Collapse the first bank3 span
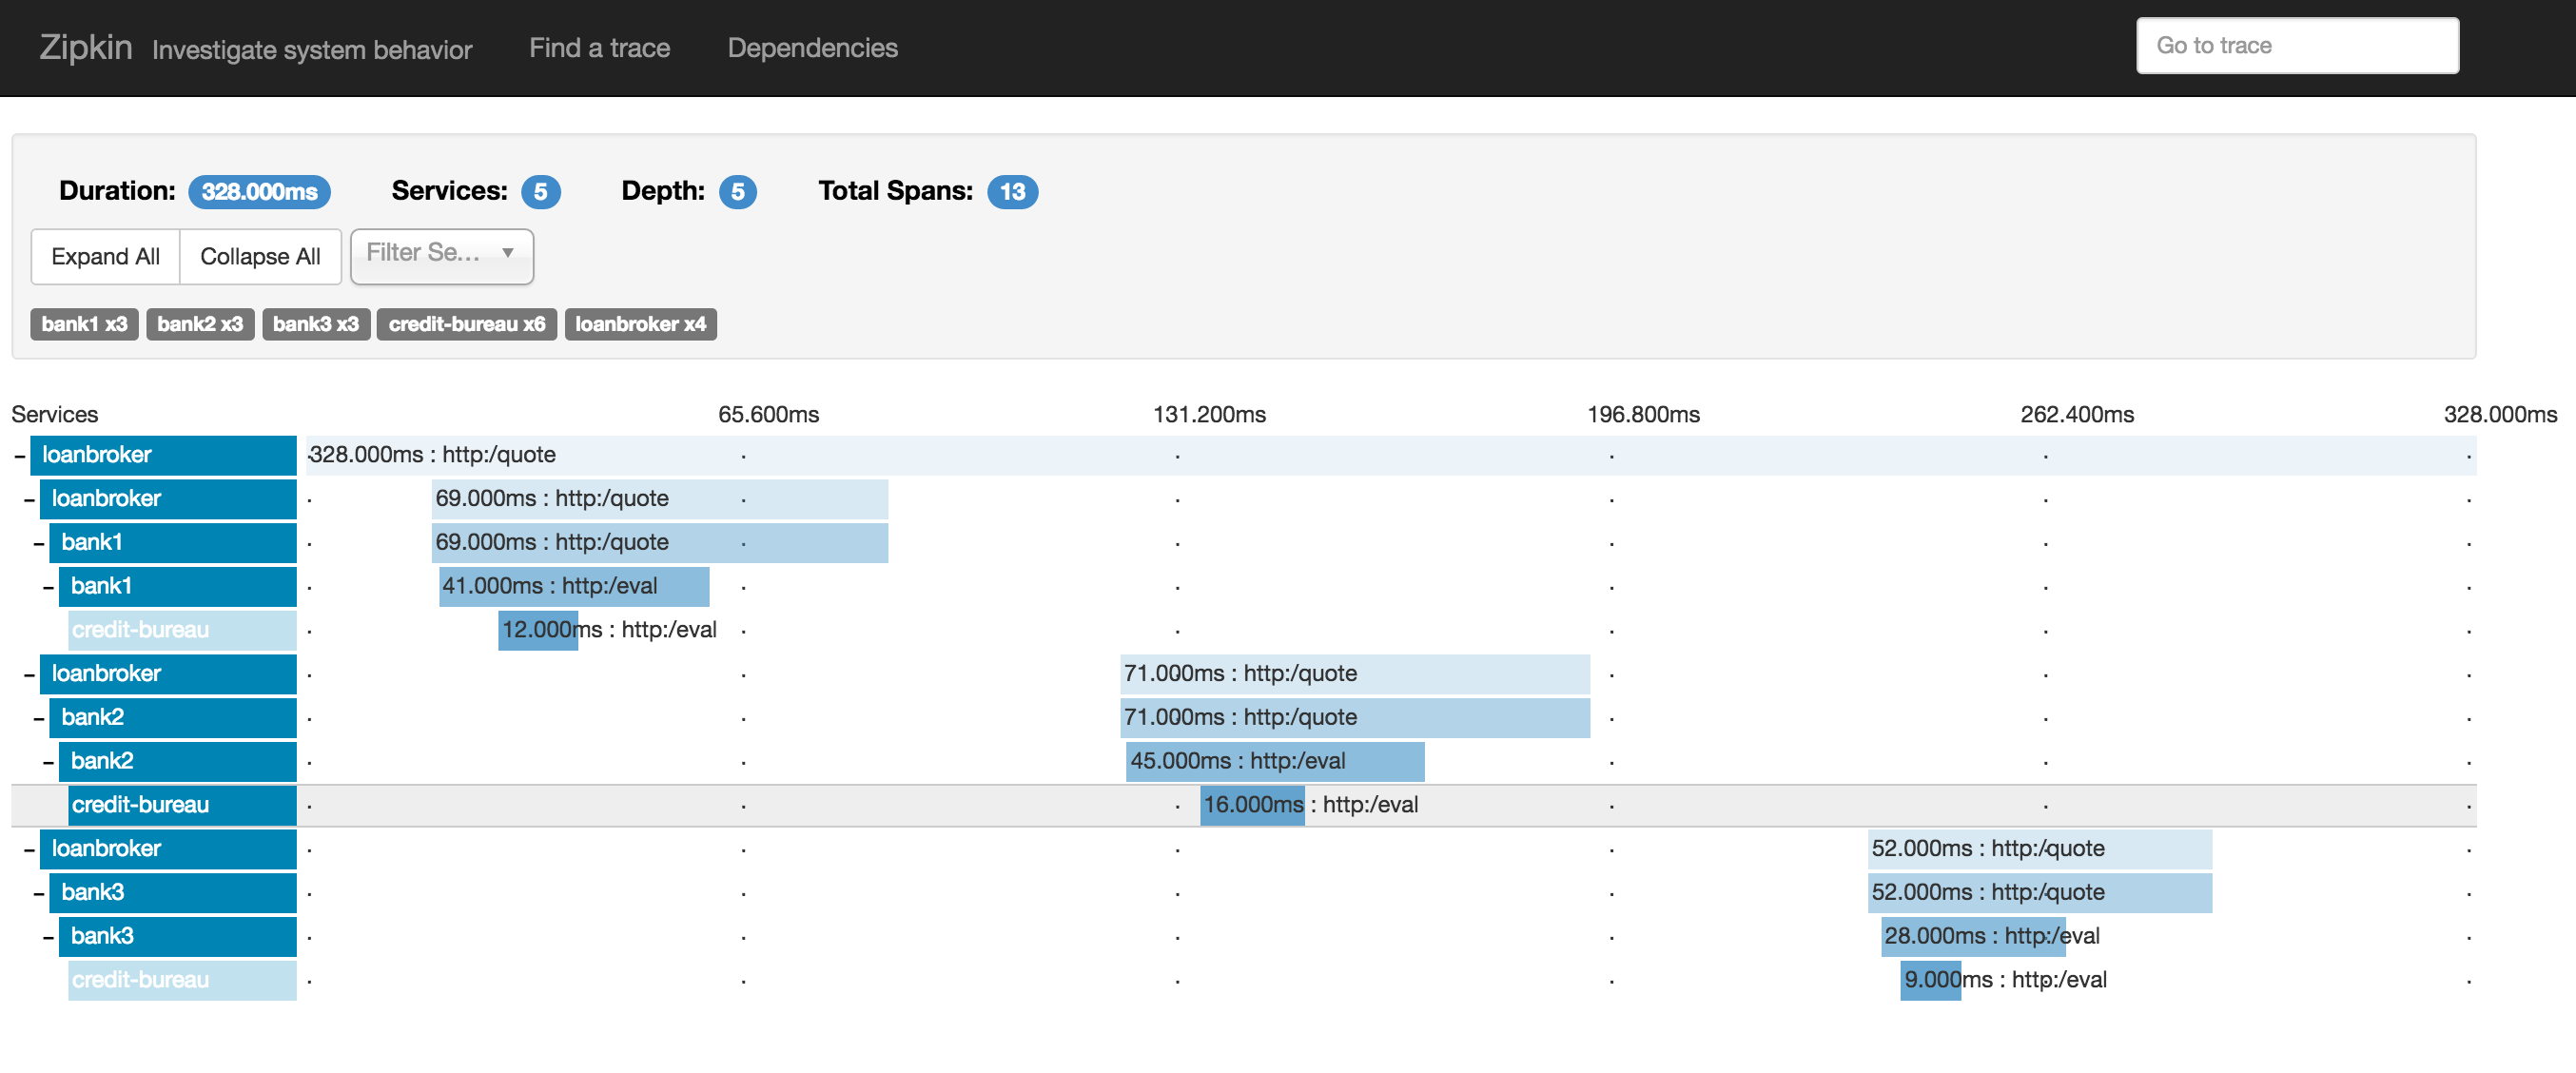The image size is (2576, 1073). 38,893
